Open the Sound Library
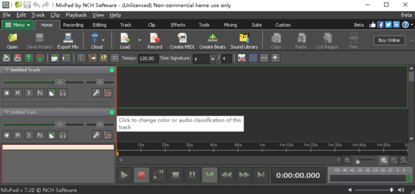 (244, 41)
